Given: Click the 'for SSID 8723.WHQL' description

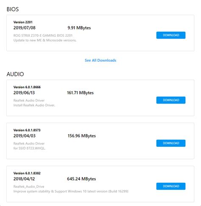Looking at the screenshot, I should click(29, 148).
